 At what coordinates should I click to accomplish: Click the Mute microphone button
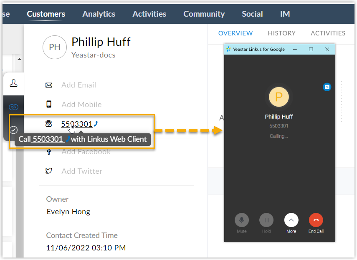(x=241, y=220)
